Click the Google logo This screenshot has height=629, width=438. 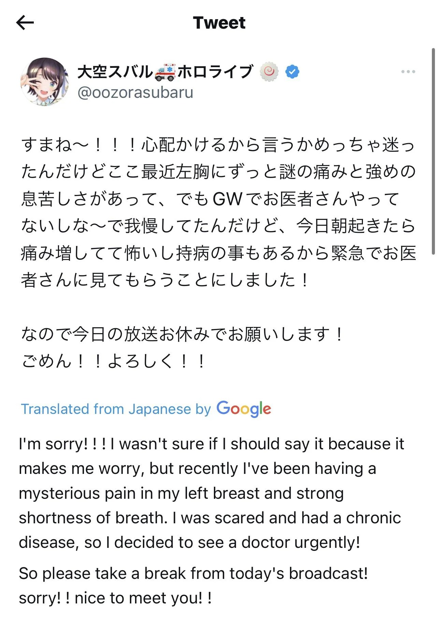(x=244, y=409)
